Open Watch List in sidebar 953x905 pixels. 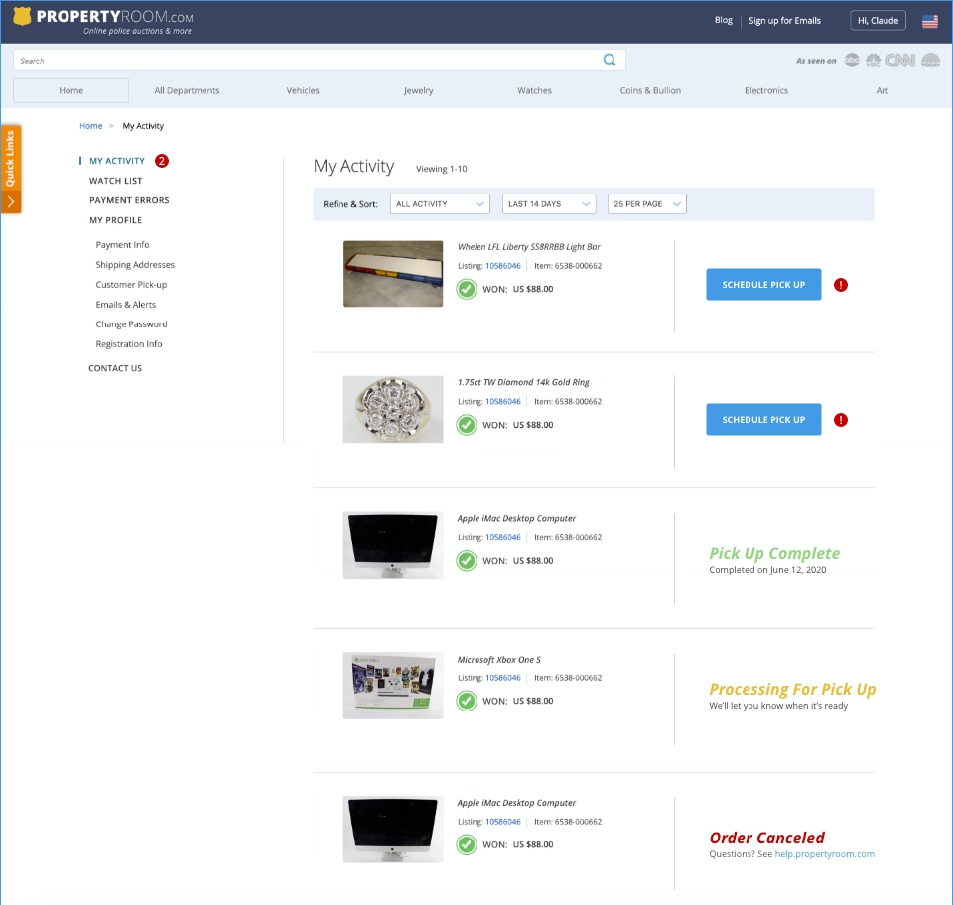point(115,181)
